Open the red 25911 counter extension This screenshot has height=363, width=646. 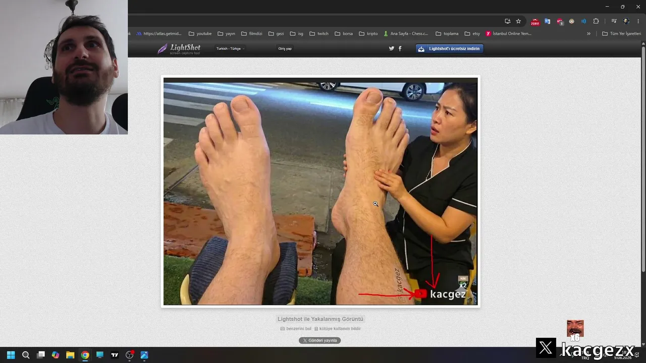click(535, 22)
